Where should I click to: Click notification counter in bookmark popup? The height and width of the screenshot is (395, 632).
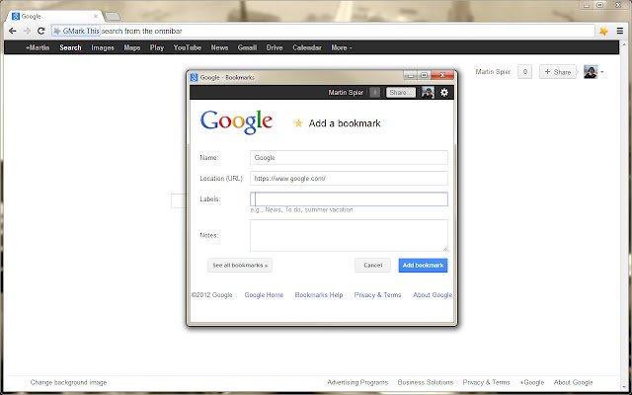coord(375,92)
